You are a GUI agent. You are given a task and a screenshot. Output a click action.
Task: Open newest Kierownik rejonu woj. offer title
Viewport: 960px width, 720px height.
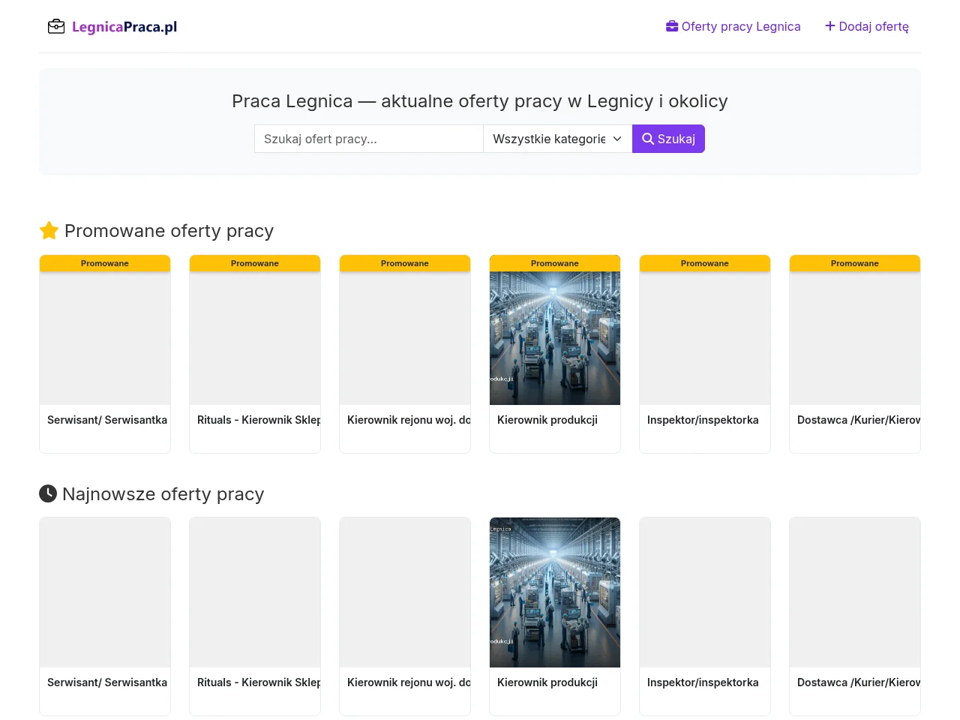pyautogui.click(x=409, y=682)
